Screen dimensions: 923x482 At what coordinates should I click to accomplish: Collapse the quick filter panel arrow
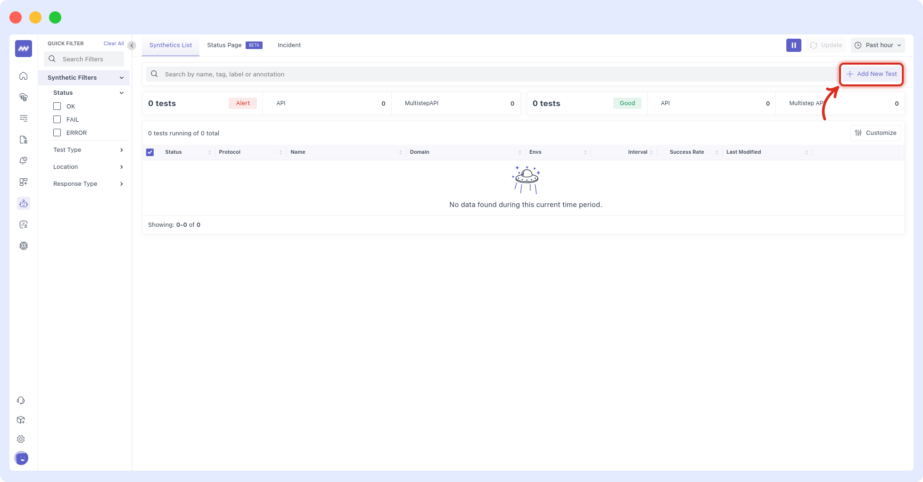pos(132,46)
